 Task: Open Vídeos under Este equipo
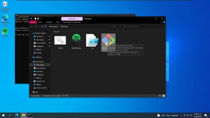click(x=39, y=85)
